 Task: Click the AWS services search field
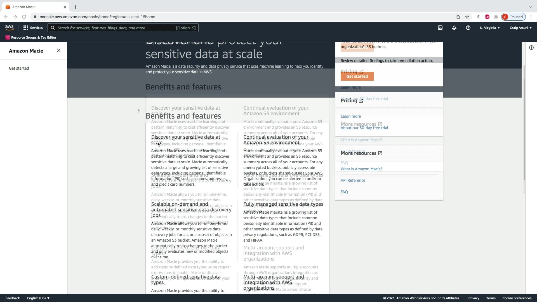(123, 28)
